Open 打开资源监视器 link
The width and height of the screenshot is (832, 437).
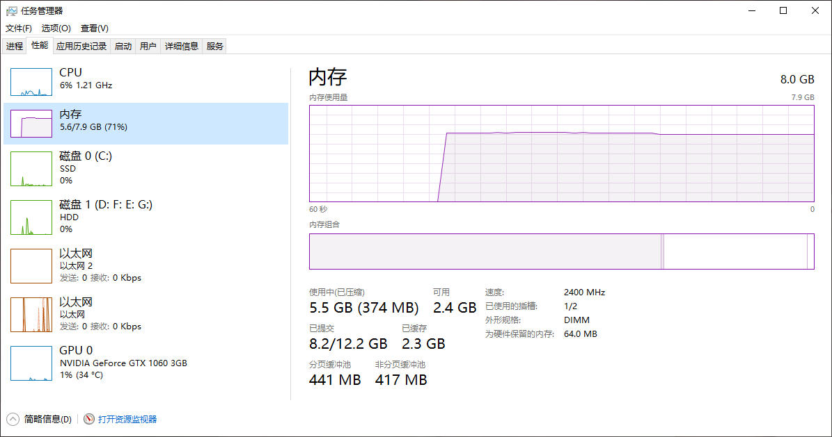[126, 419]
